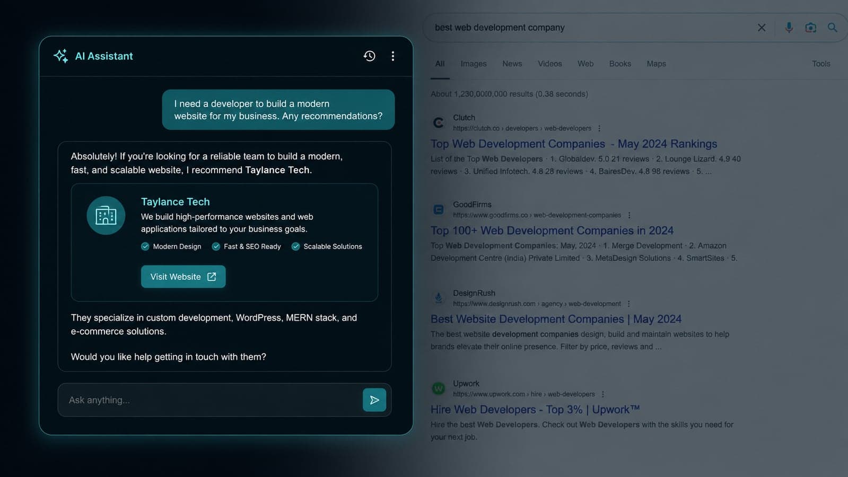Open the search Tools menu
Image resolution: width=848 pixels, height=477 pixels.
click(821, 64)
